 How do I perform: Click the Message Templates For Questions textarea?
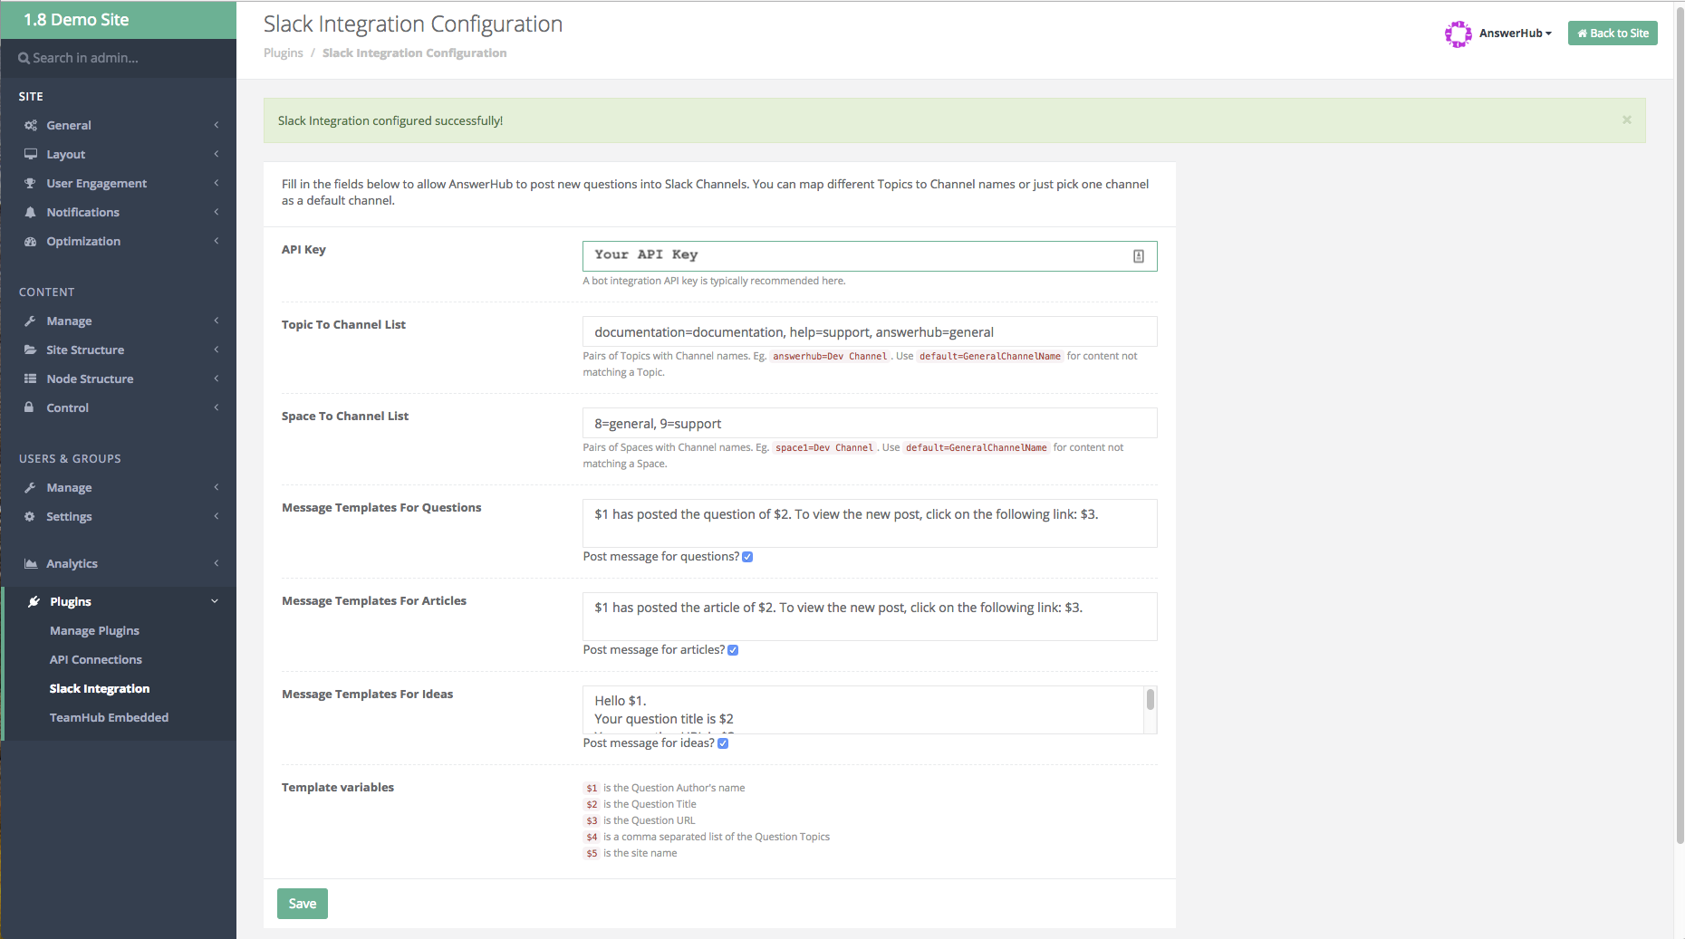pyautogui.click(x=870, y=523)
